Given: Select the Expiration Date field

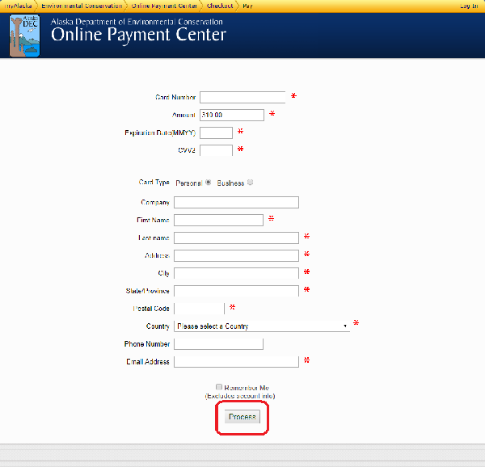Looking at the screenshot, I should click(x=216, y=133).
